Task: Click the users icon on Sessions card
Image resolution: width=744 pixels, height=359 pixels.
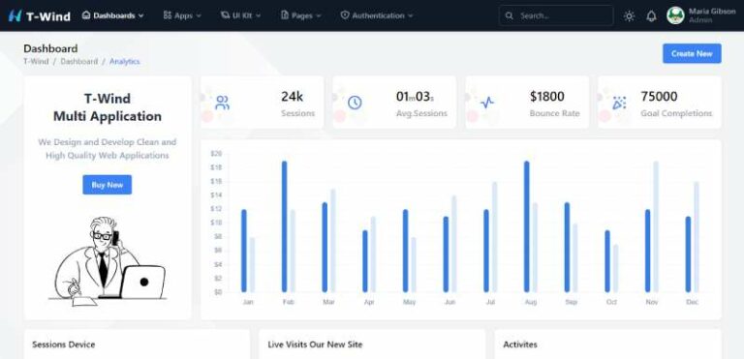Action: tap(222, 103)
